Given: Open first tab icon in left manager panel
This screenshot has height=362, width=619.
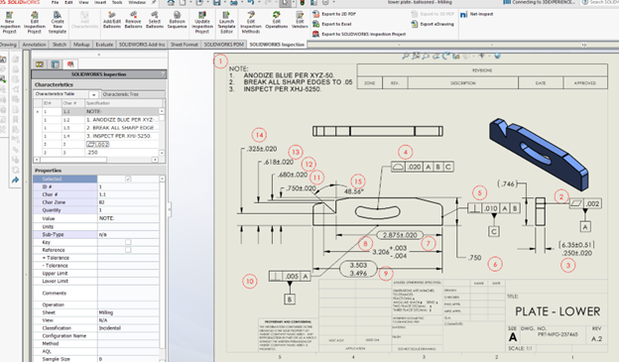Looking at the screenshot, I should click(x=40, y=63).
